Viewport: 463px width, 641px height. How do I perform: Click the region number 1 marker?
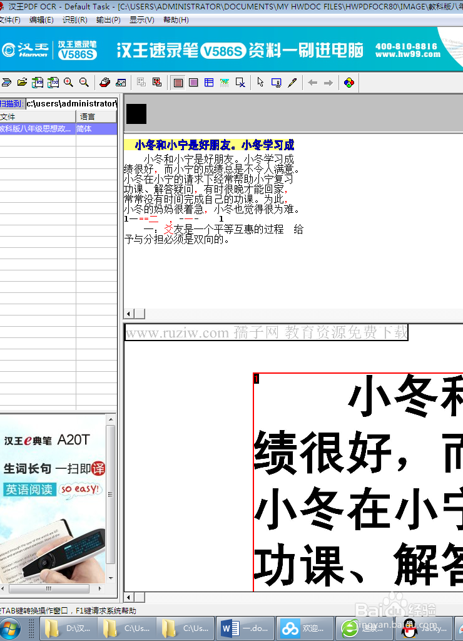(x=257, y=379)
